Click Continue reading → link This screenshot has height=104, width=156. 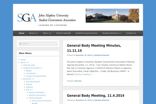[83, 74]
